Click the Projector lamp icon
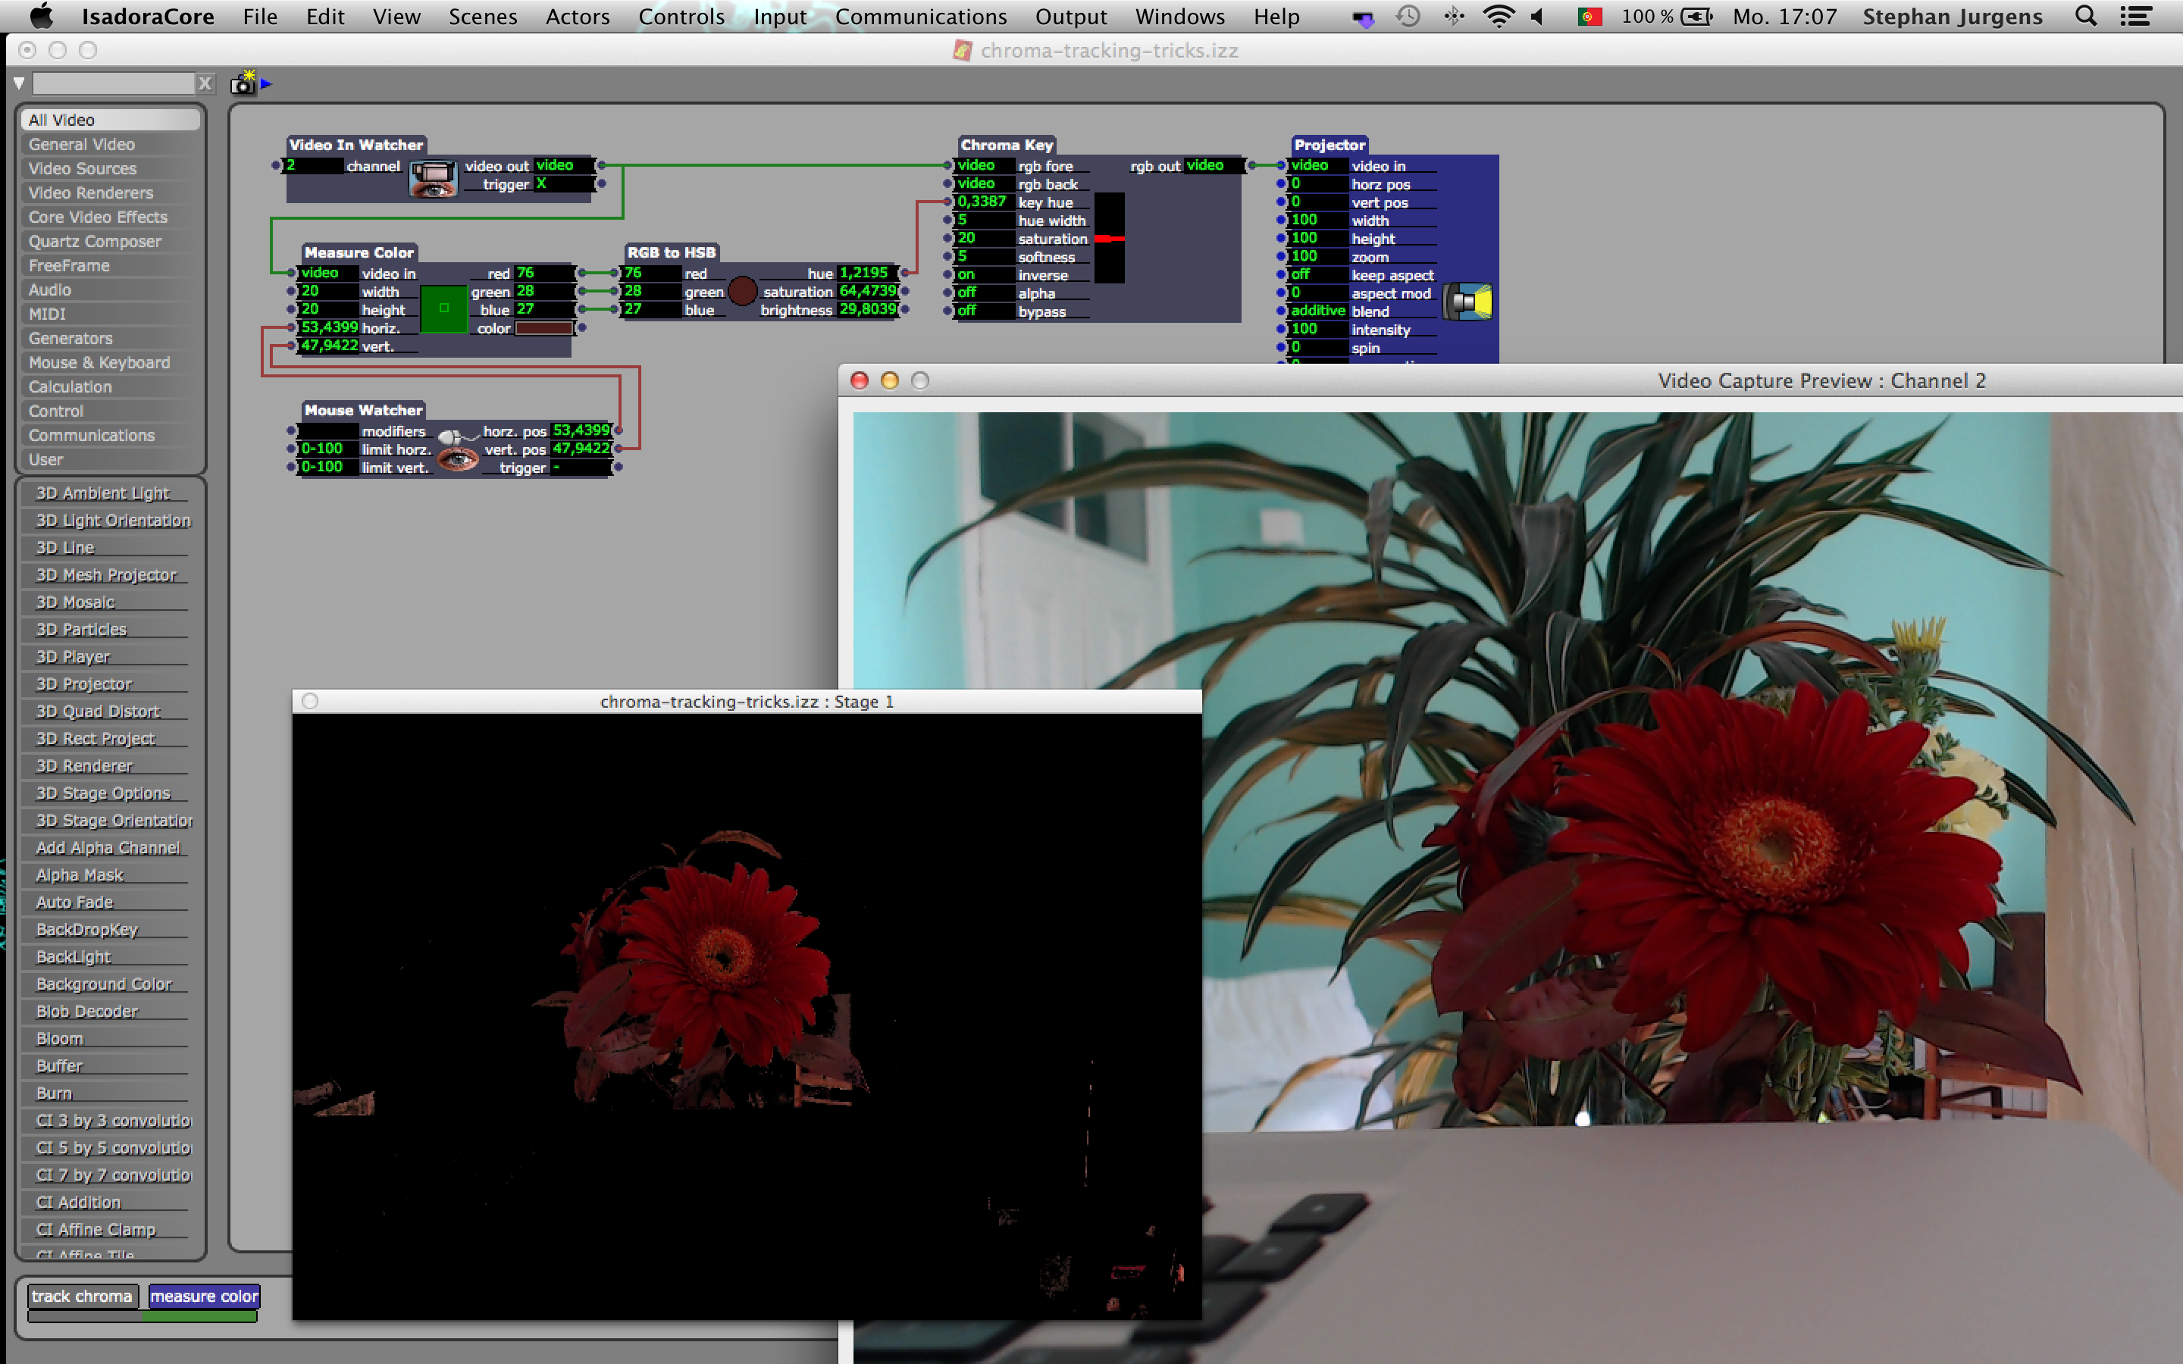2183x1364 pixels. [1467, 302]
